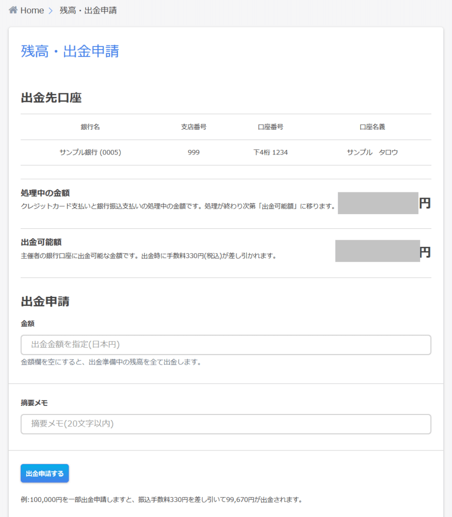Click the blue 残高・出金申請 page title
The width and height of the screenshot is (452, 517).
point(70,51)
